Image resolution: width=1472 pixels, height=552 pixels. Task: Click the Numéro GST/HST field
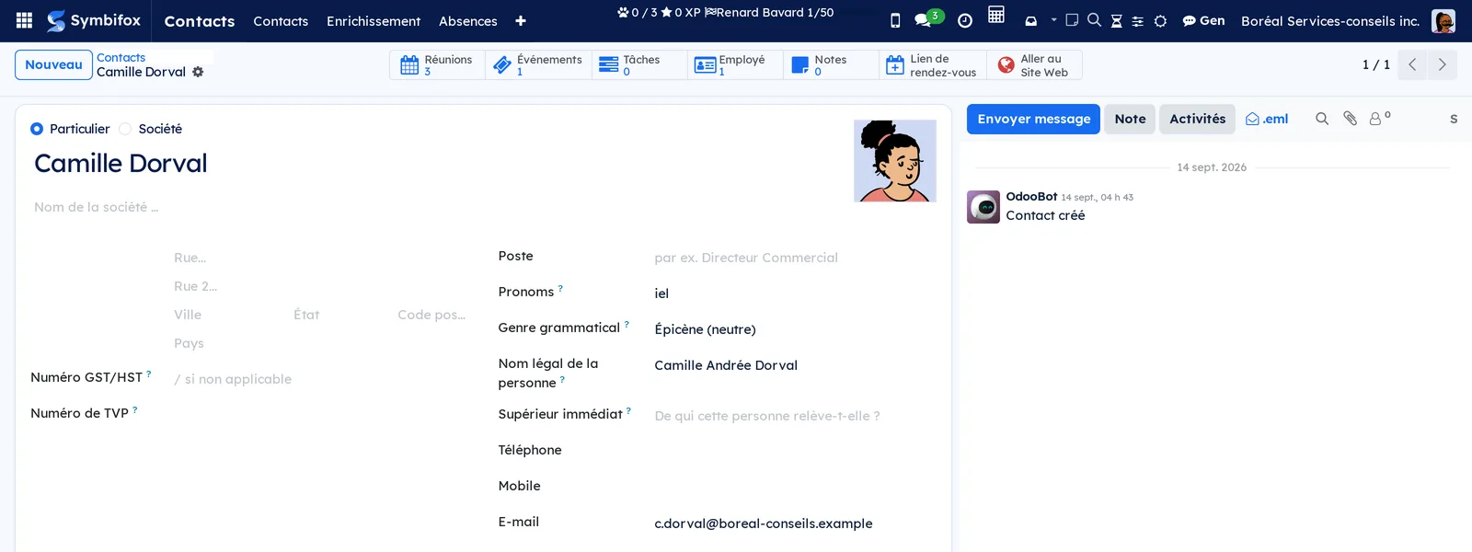(323, 379)
